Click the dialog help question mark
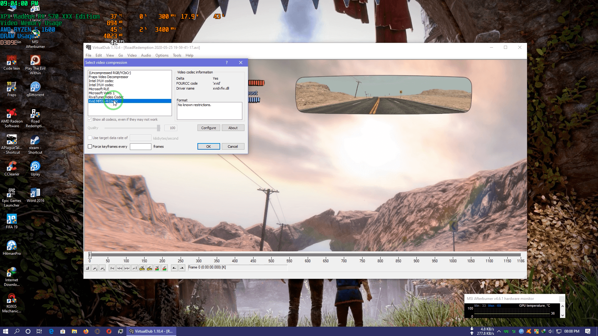This screenshot has width=598, height=336. 227,63
